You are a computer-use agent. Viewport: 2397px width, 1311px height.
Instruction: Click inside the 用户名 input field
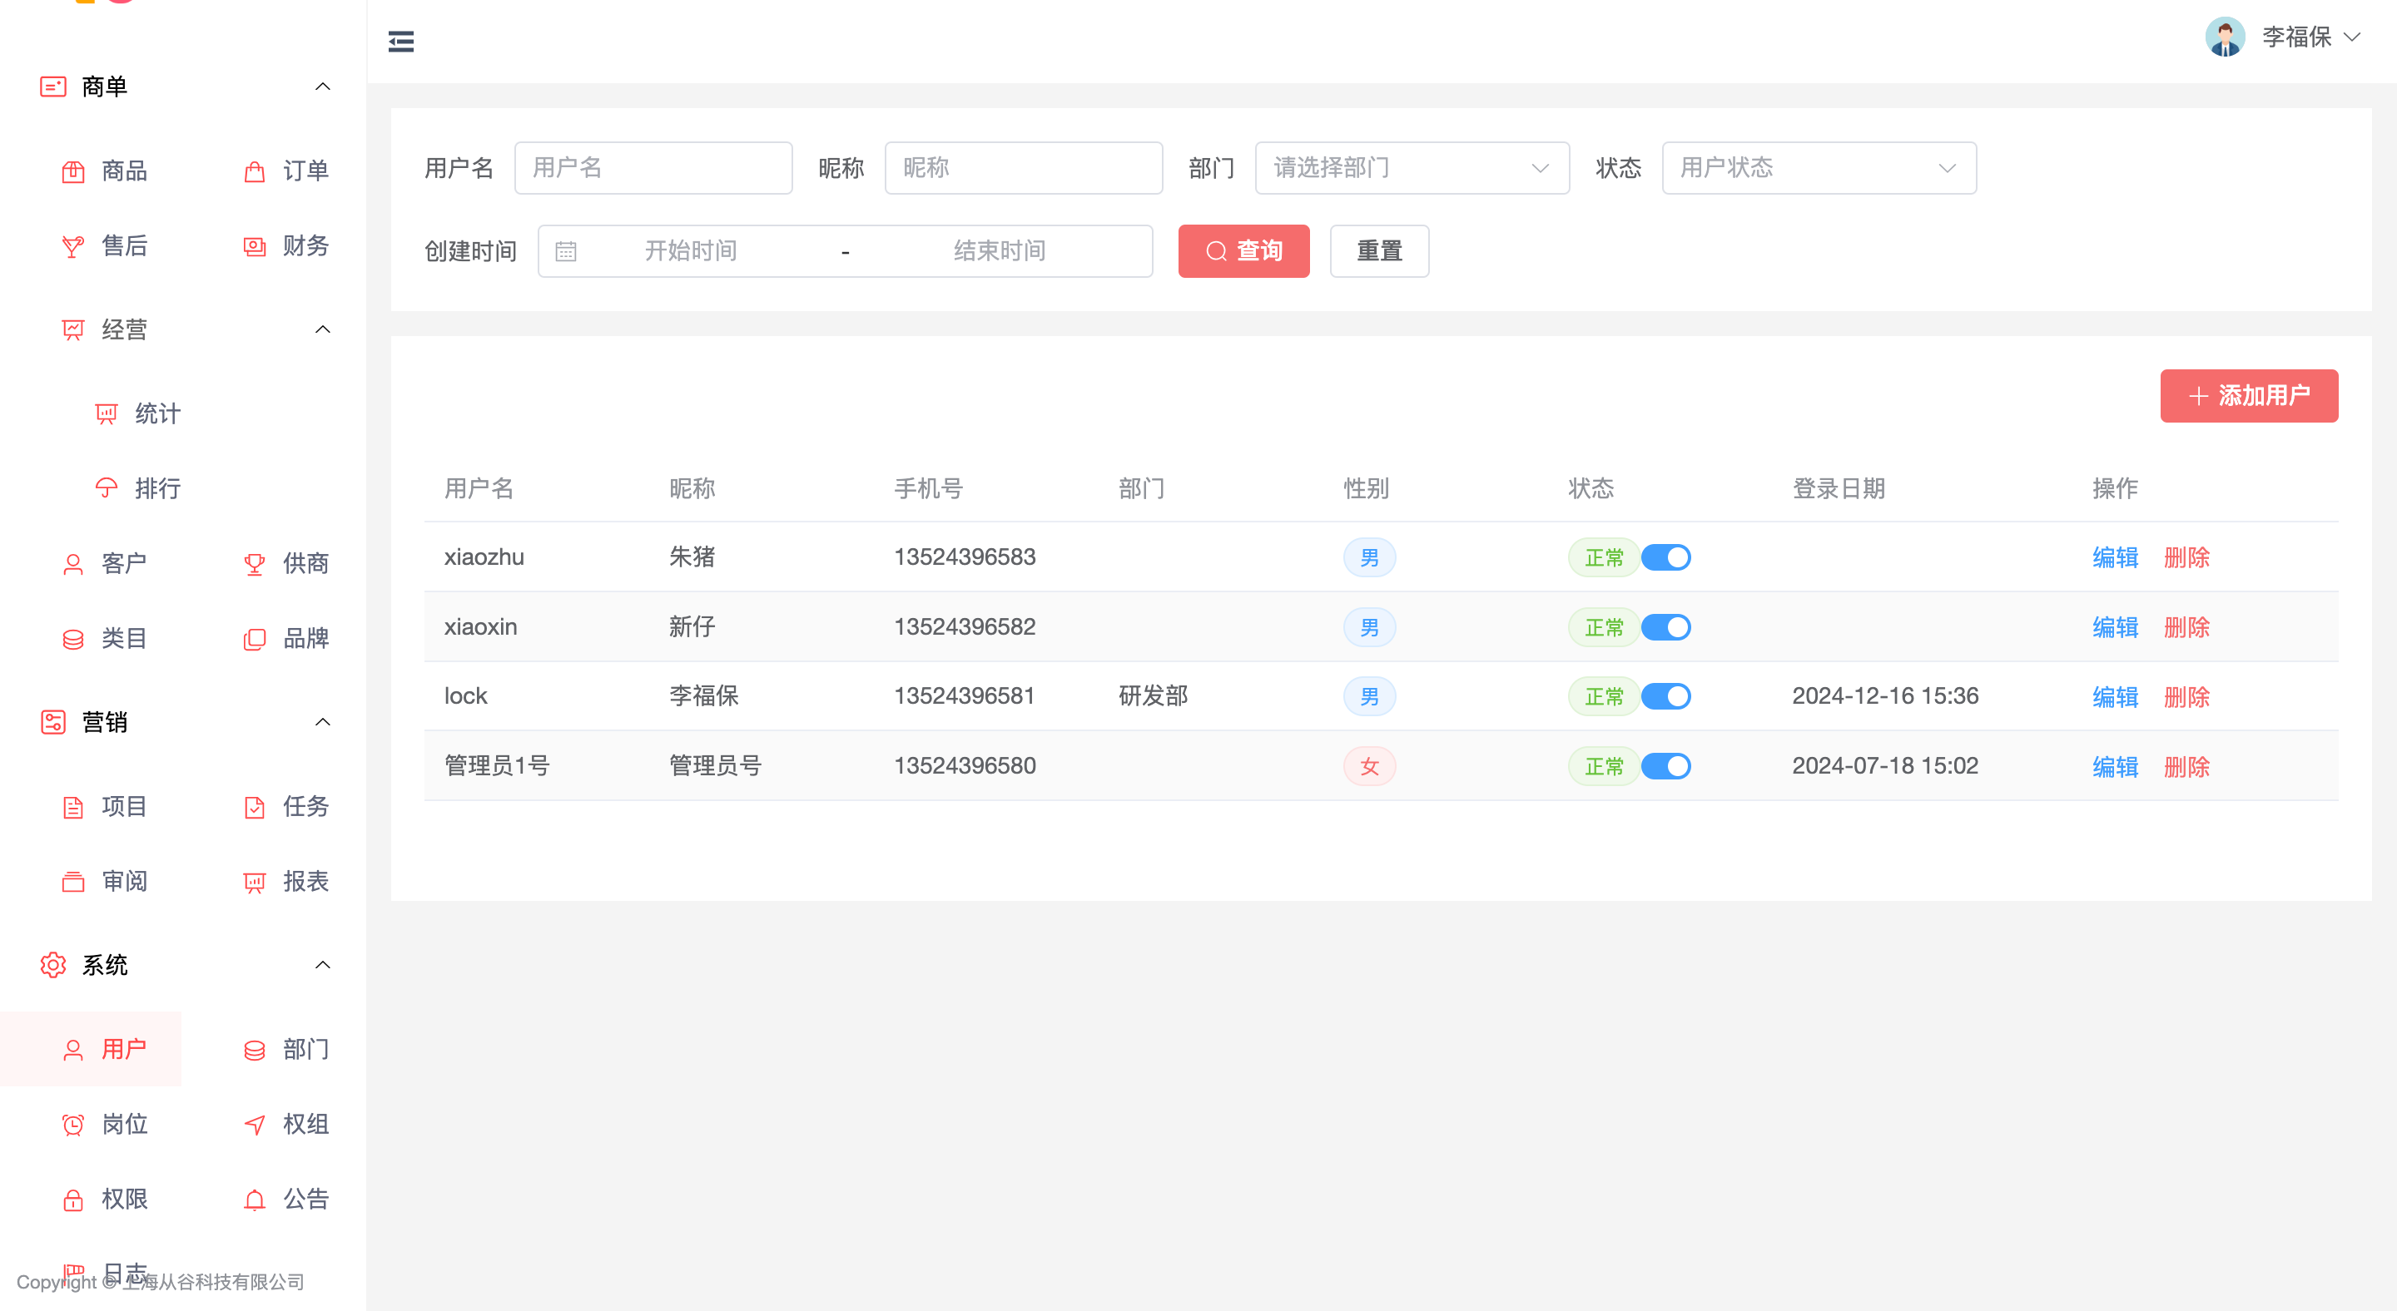(653, 167)
